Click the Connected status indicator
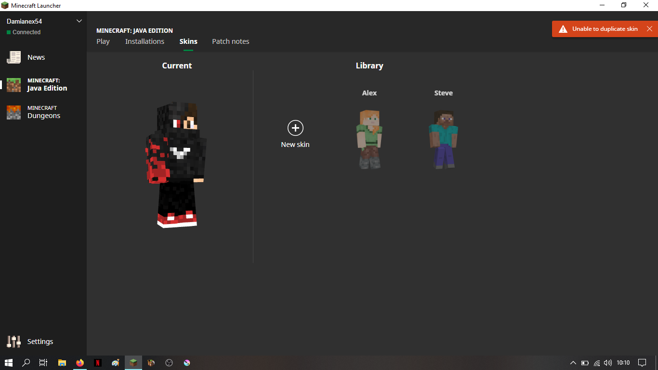 (x=24, y=32)
